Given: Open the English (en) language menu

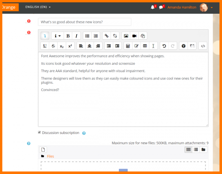Looking at the screenshot, I should [x=38, y=7].
